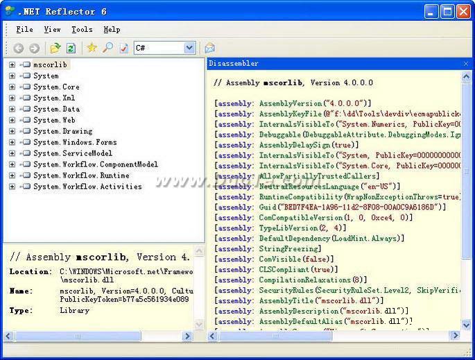Screen dimensions: 475x360
Task: Select System.Drawing in the assembly tree
Action: coord(62,131)
